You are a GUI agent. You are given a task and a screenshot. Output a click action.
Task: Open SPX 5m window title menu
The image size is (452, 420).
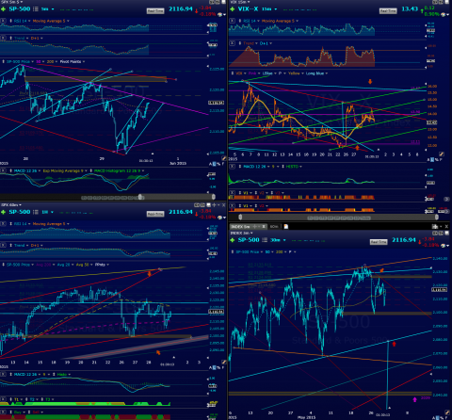click(10, 2)
